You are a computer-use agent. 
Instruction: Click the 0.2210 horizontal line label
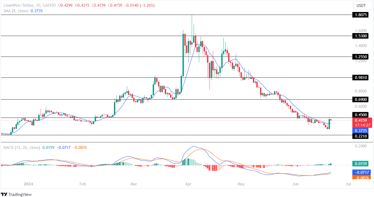(x=360, y=136)
